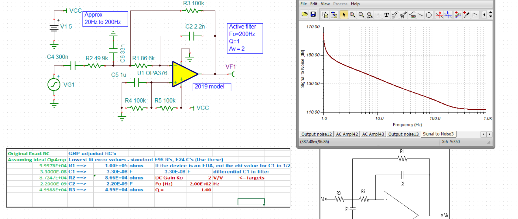Viewport: 518px width, 219px height.
Task: Click the 'DC Gain Ko' cell
Action: (170, 178)
